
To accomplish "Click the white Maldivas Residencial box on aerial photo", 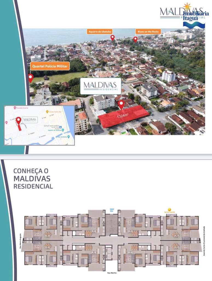I will click(x=101, y=86).
